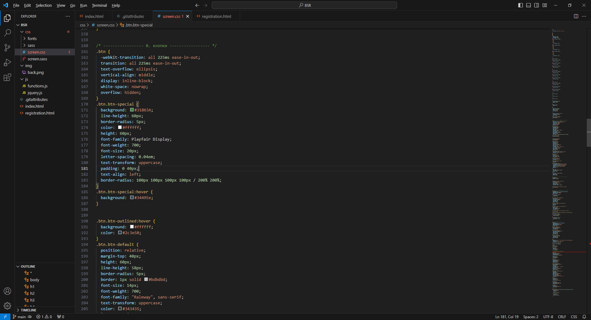Image resolution: width=591 pixels, height=320 pixels.
Task: Open errors and warnings status indicator
Action: [x=44, y=317]
